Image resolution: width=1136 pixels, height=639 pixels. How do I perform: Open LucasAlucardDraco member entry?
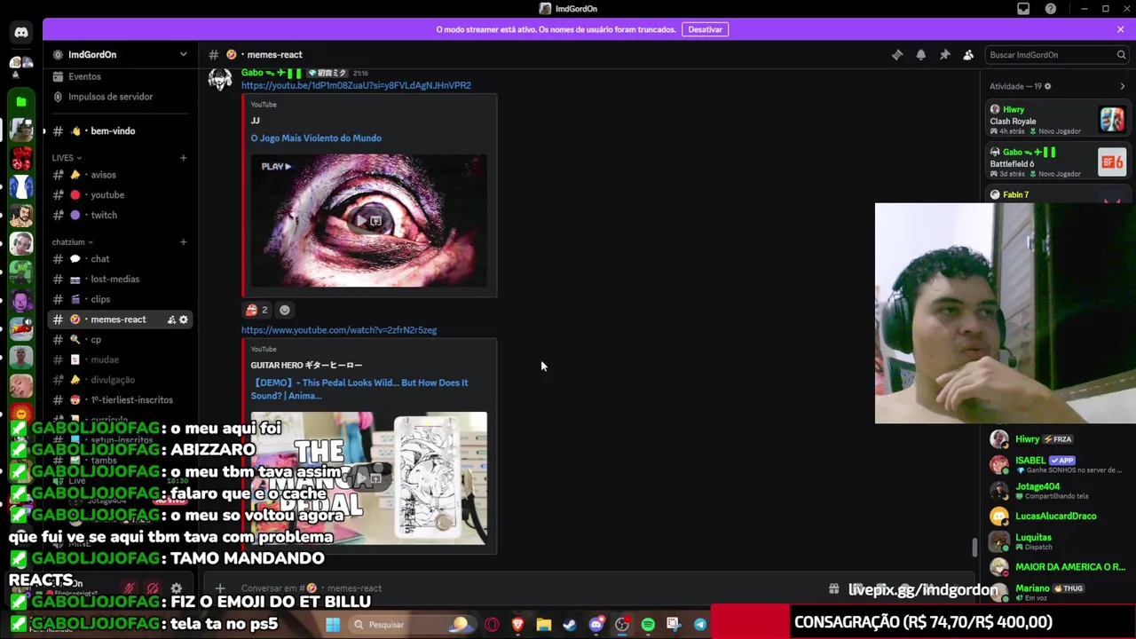(1056, 517)
